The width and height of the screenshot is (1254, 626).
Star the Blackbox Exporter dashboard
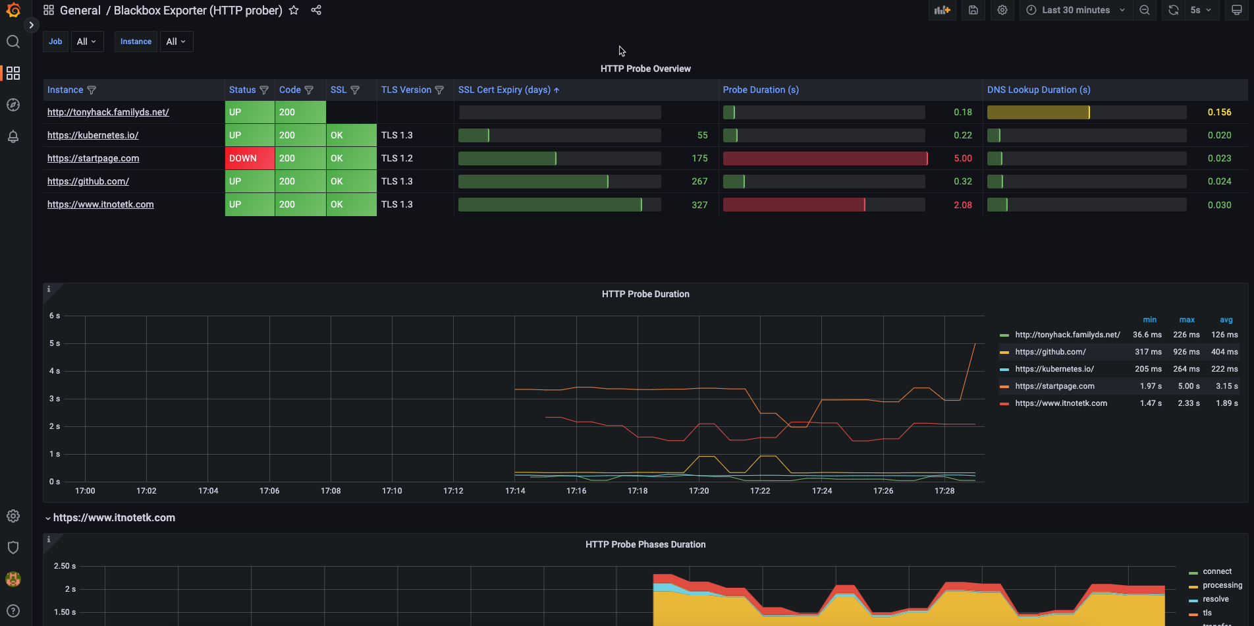[x=294, y=10]
